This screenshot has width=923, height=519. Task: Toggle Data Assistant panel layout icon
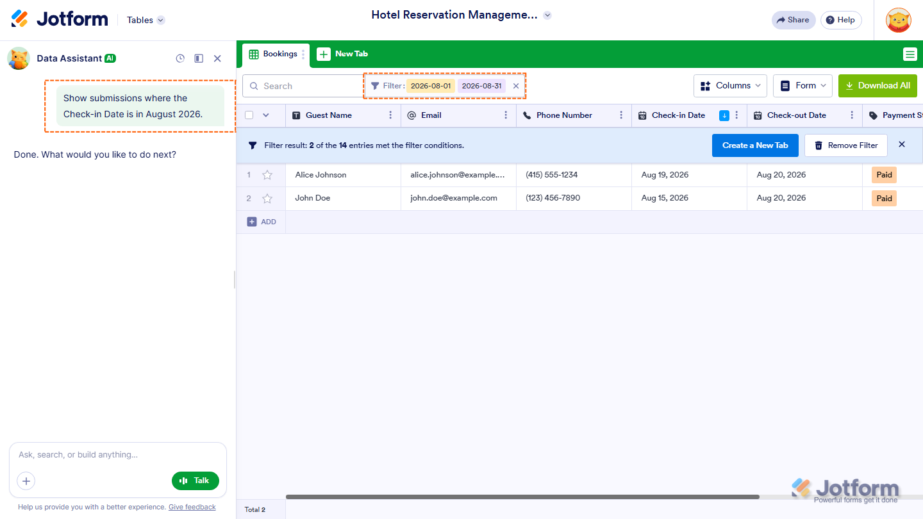click(x=199, y=58)
